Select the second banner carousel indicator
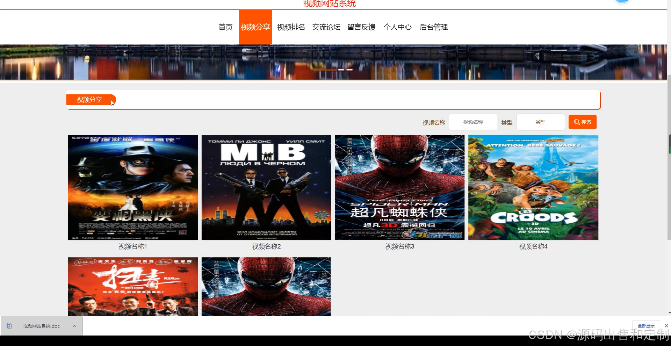This screenshot has height=346, width=671. 341,70
